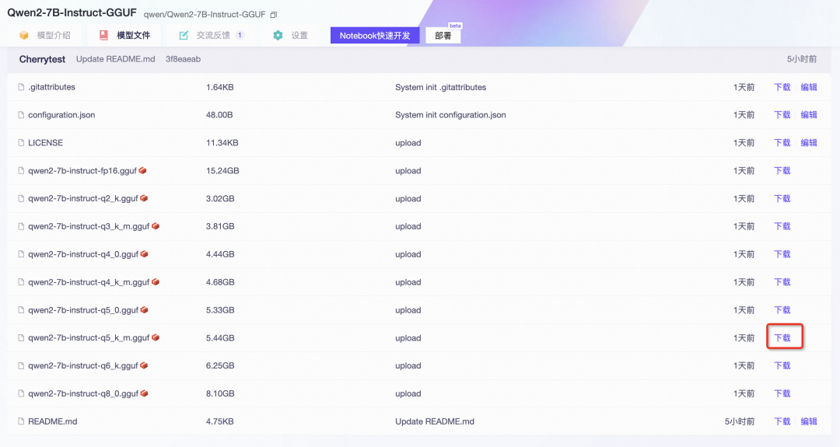The image size is (840, 447).
Task: Open the 交流反馈 tab
Action: [x=212, y=35]
